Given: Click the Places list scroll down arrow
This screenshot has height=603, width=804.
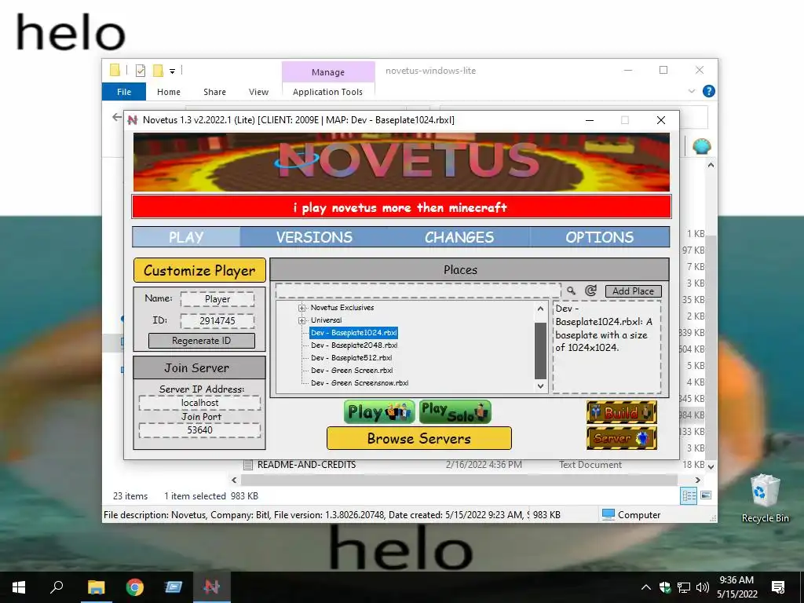Looking at the screenshot, I should tap(540, 386).
